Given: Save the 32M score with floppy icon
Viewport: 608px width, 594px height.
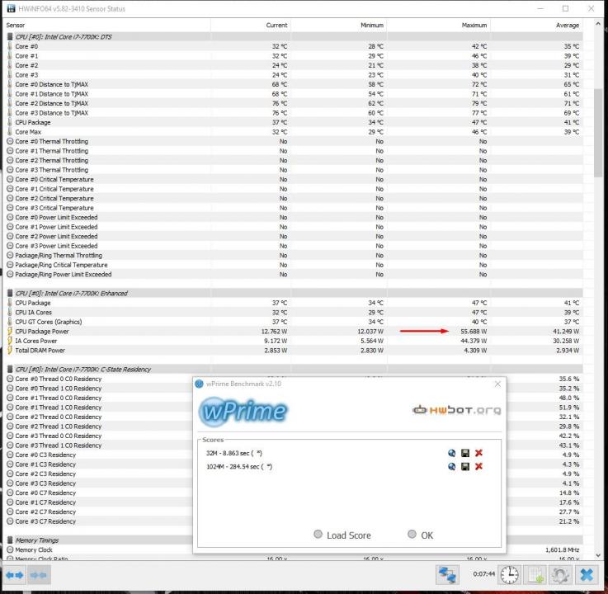Looking at the screenshot, I should pyautogui.click(x=465, y=453).
